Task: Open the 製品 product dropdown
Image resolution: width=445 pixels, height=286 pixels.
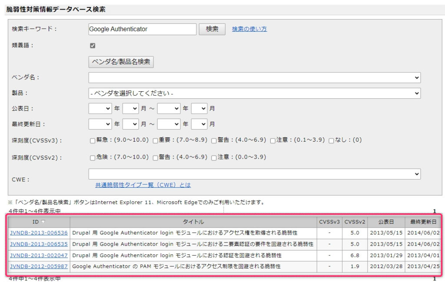Action: (x=254, y=93)
